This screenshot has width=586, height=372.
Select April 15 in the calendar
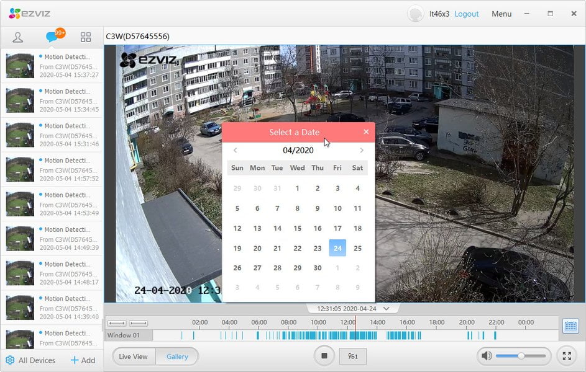[x=298, y=228]
